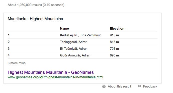Click the 703 m elevation value
This screenshot has height=93, width=173.
114,49
